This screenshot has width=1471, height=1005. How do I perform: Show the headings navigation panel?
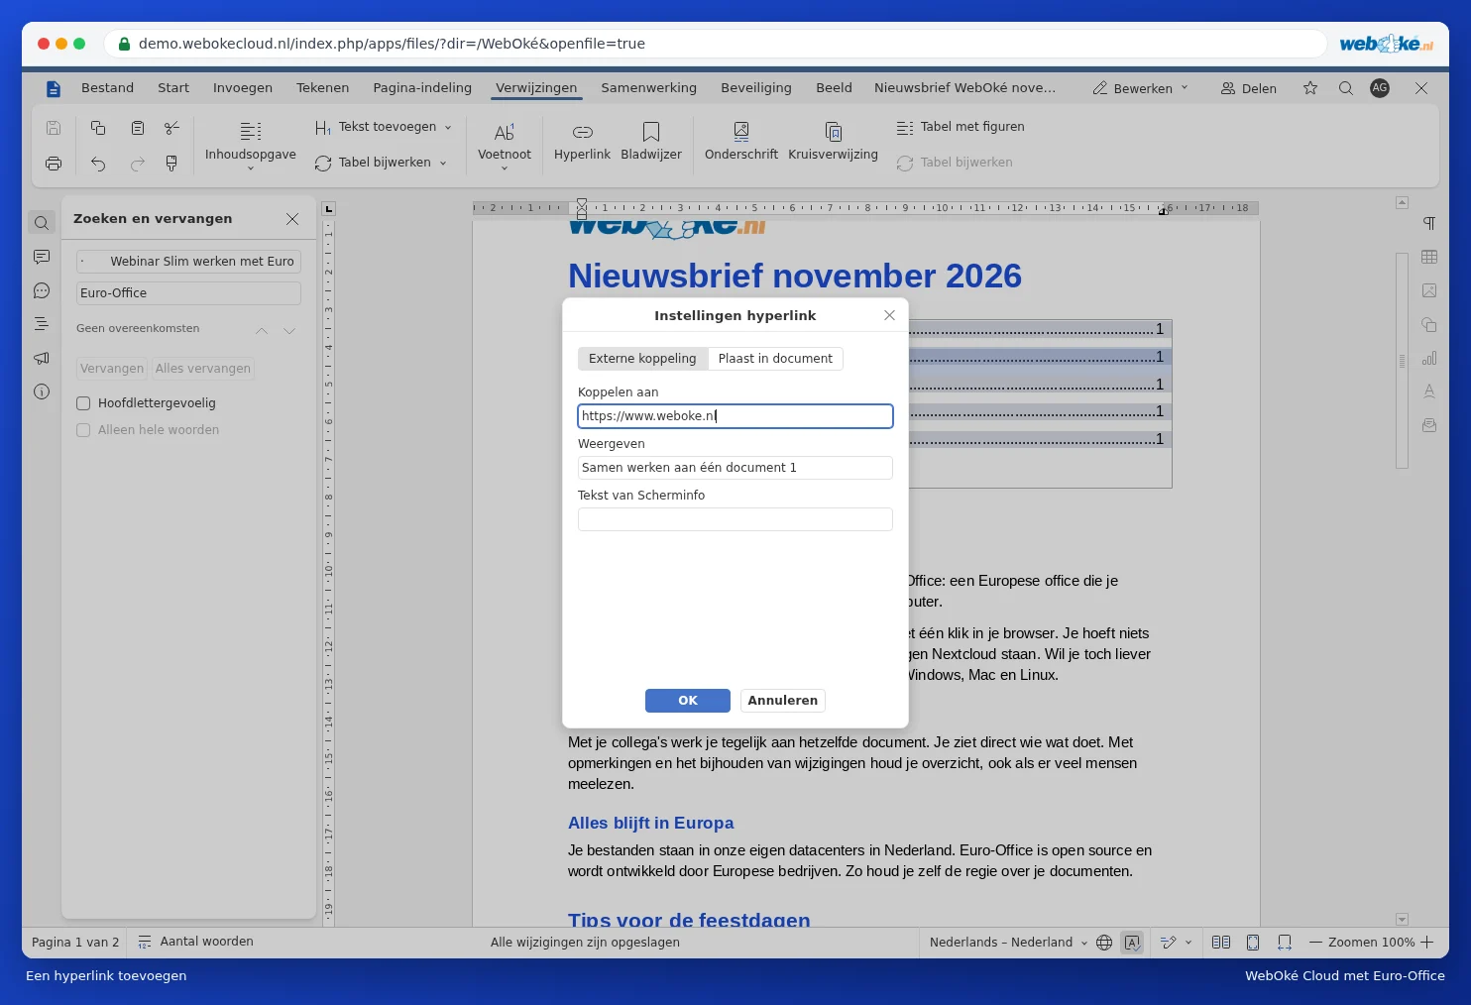(42, 324)
